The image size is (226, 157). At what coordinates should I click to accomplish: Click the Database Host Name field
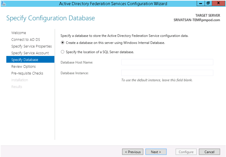(x=167, y=62)
